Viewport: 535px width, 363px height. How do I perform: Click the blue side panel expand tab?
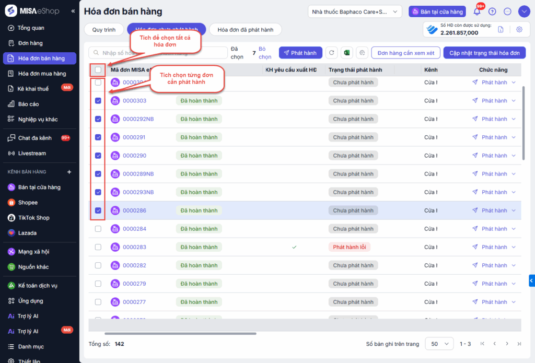pos(532,281)
